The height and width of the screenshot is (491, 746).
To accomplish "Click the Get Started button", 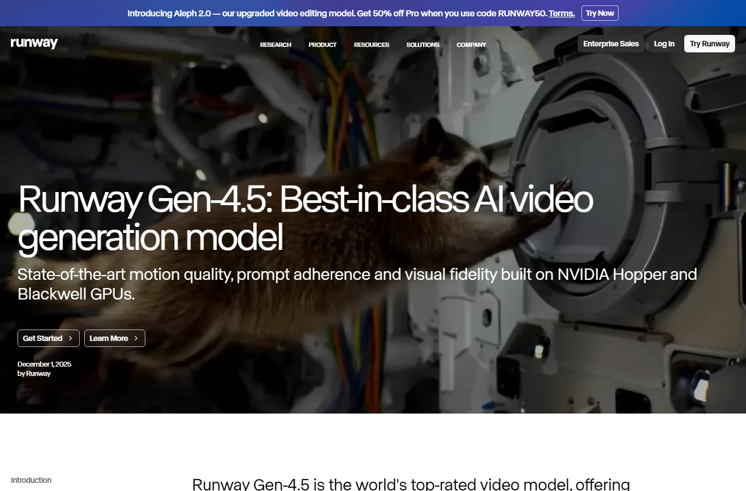I will (x=49, y=338).
